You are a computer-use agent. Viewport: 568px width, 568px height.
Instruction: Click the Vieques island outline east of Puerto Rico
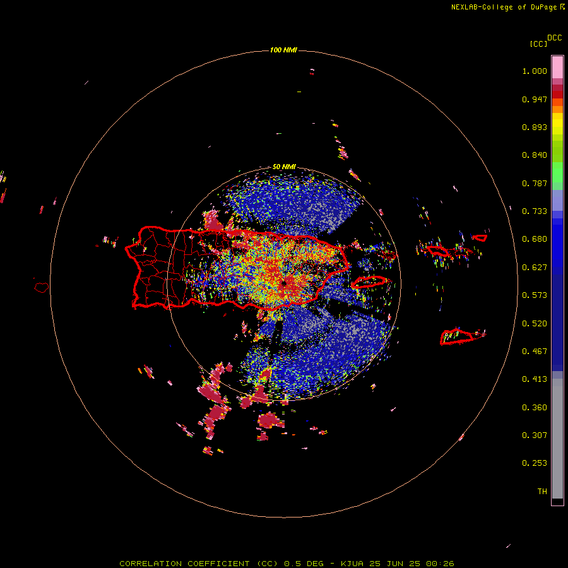370,281
